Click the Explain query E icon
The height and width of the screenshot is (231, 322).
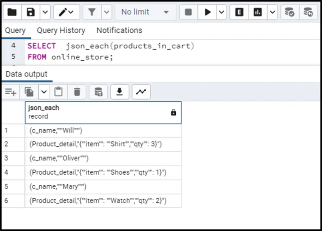point(239,12)
